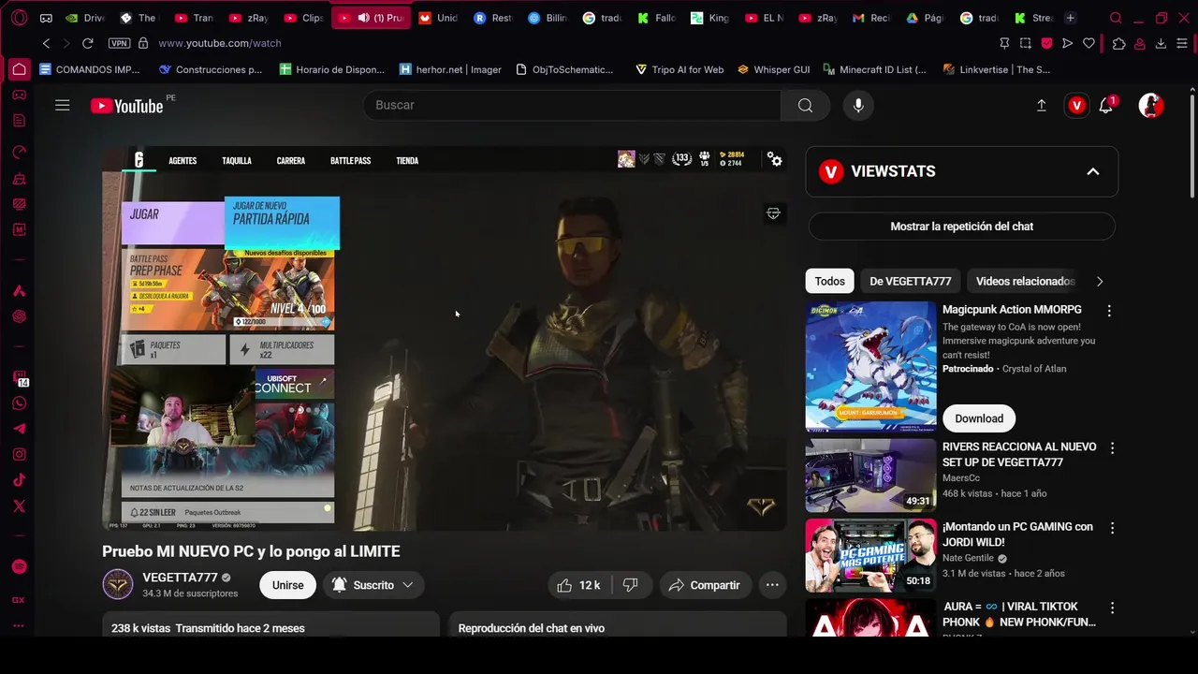The height and width of the screenshot is (674, 1198).
Task: Click the YouTube search magnifier button
Action: coord(805,106)
